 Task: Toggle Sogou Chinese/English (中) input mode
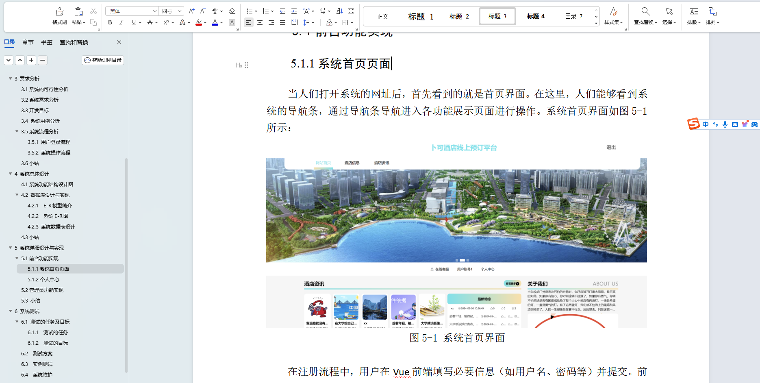tap(706, 124)
